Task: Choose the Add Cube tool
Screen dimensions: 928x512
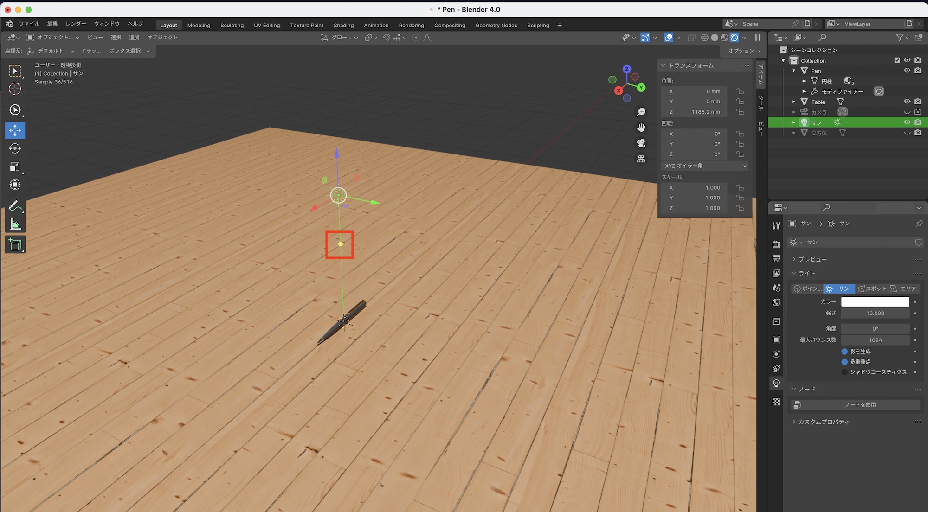Action: click(x=15, y=244)
